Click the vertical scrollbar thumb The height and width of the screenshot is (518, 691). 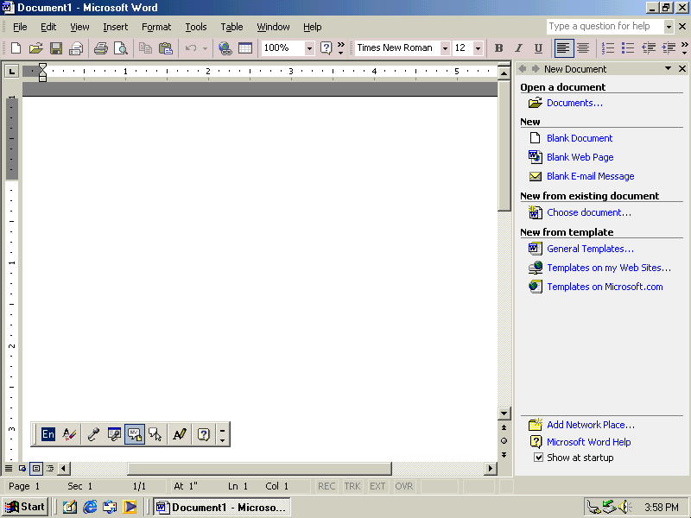(x=504, y=146)
